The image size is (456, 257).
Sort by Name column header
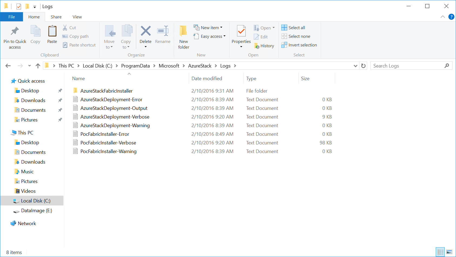coord(79,79)
